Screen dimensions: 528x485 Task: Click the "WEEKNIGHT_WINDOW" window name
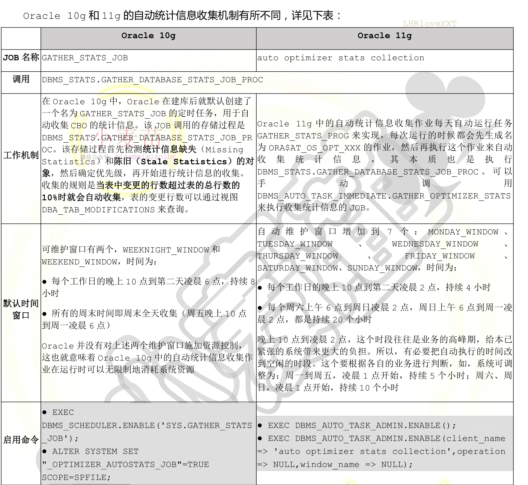point(166,250)
